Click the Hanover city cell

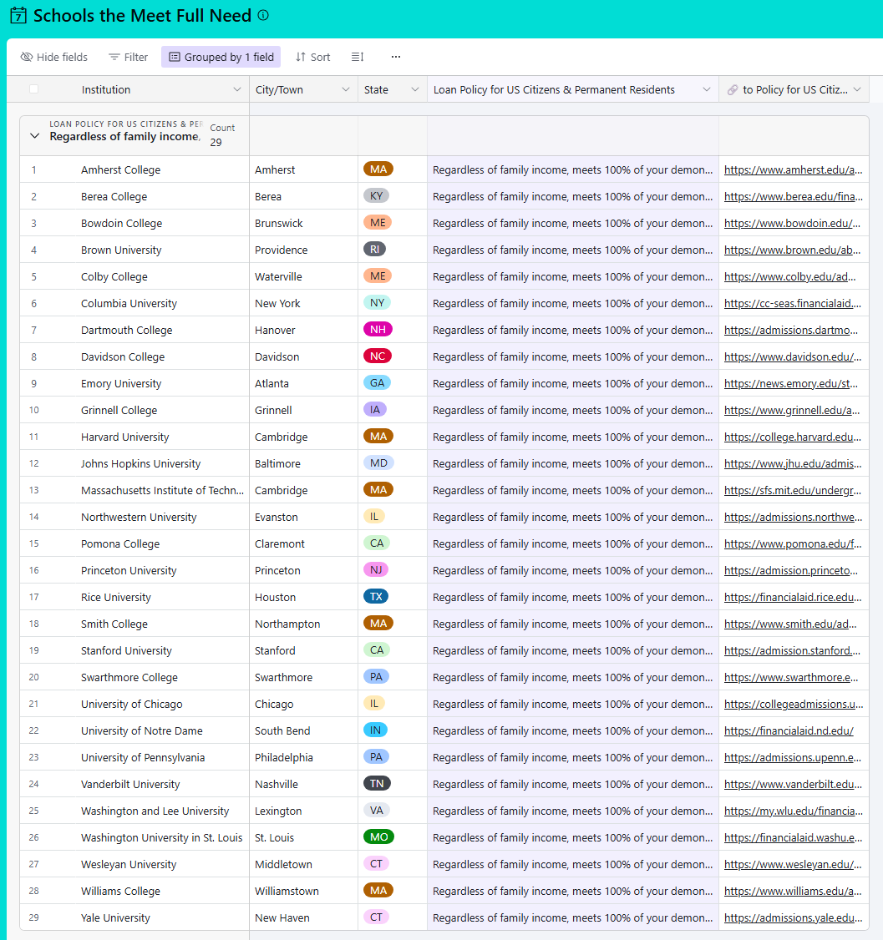pos(303,331)
